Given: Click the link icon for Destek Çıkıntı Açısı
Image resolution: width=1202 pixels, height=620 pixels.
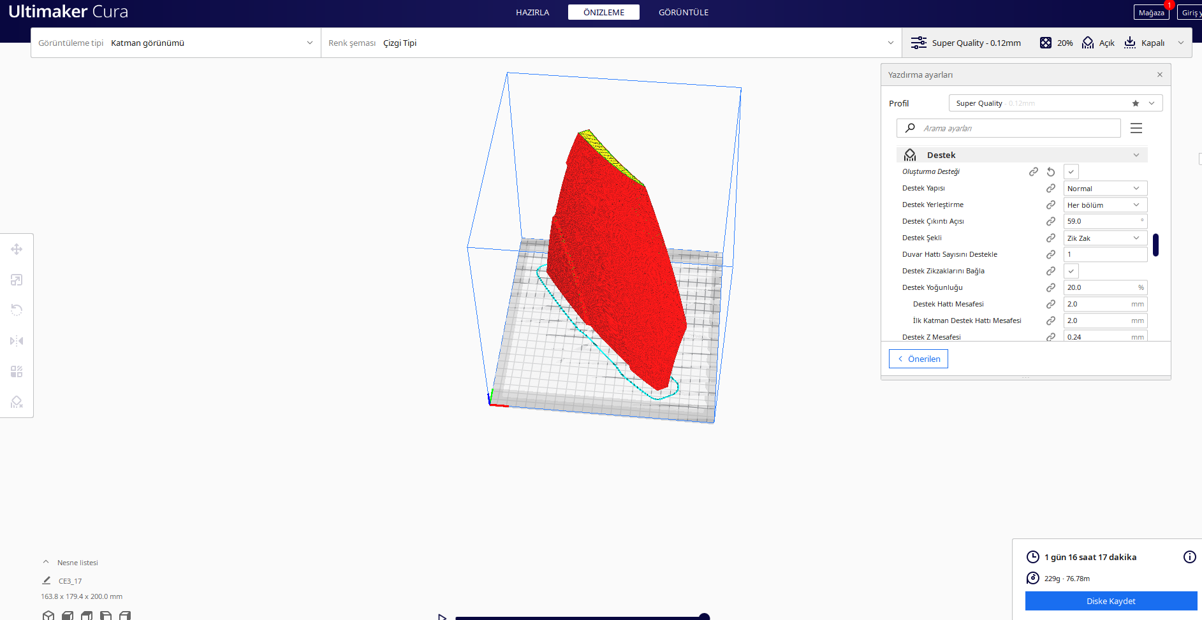Looking at the screenshot, I should [x=1051, y=221].
